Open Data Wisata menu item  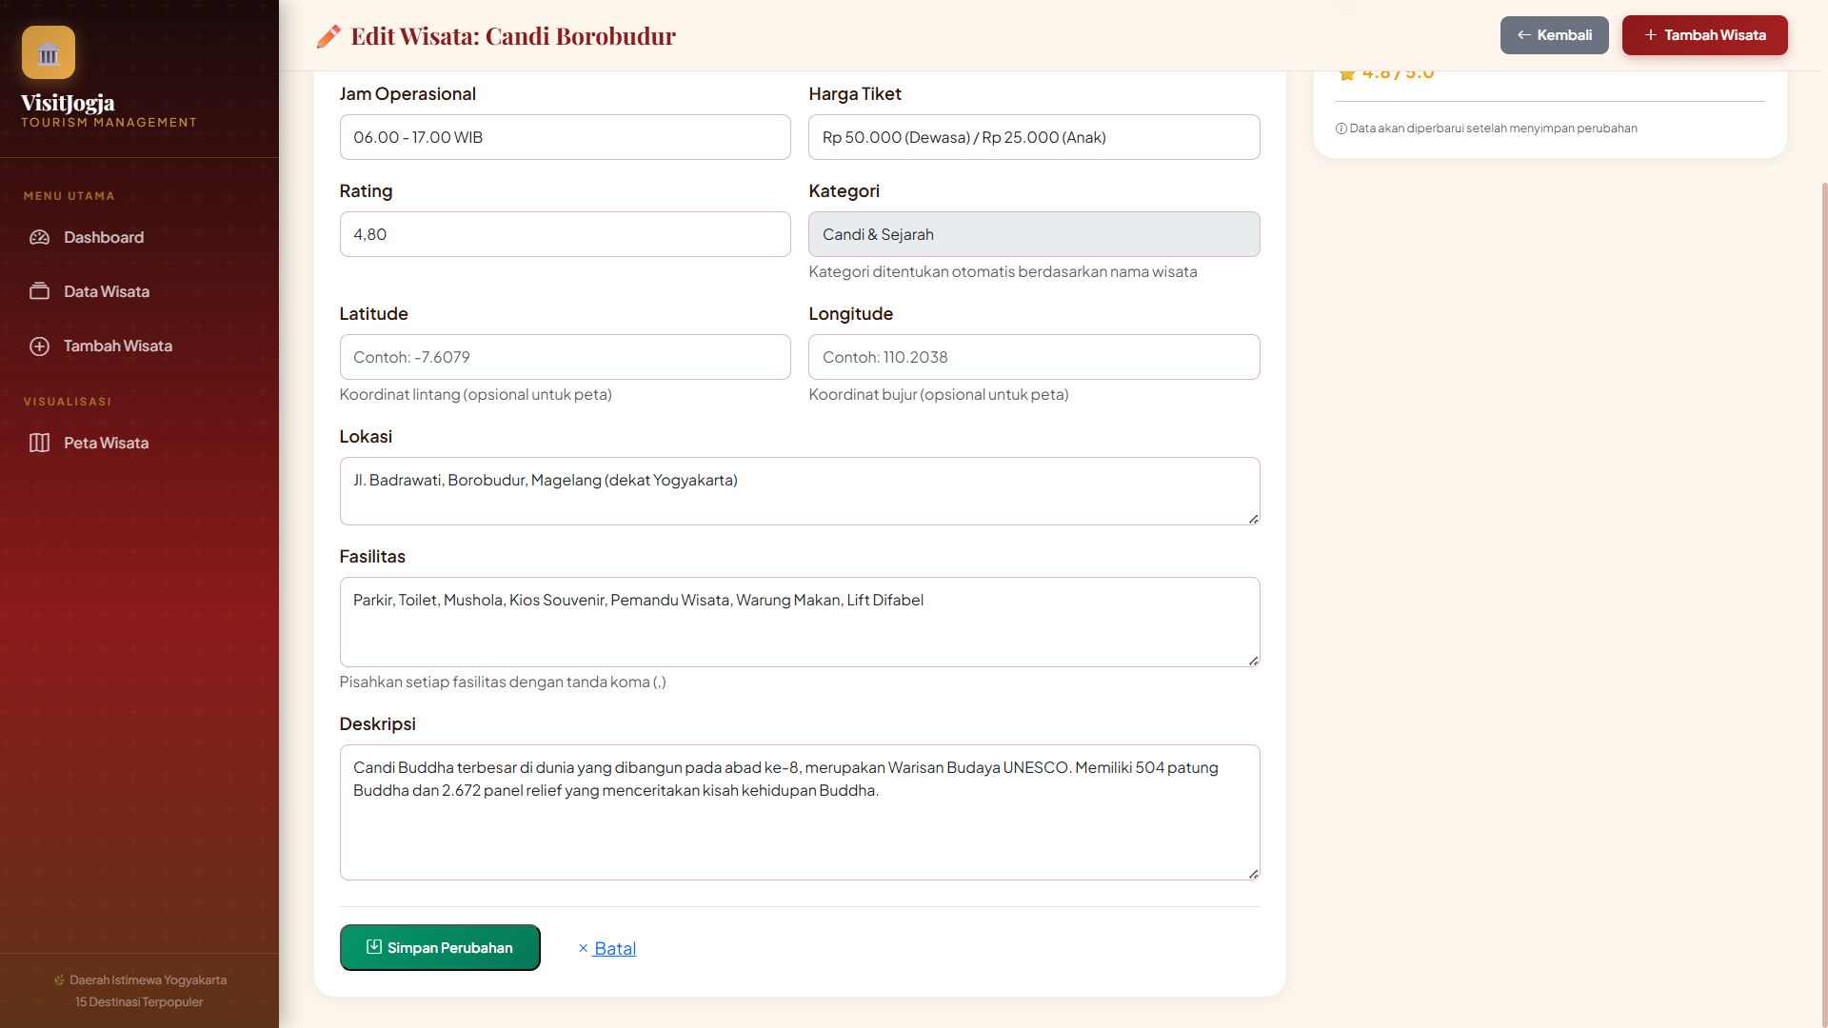[139, 291]
